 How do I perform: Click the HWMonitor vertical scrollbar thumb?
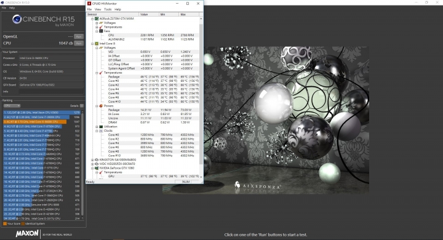coord(201,94)
